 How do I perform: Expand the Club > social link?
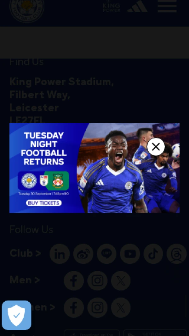[25, 253]
